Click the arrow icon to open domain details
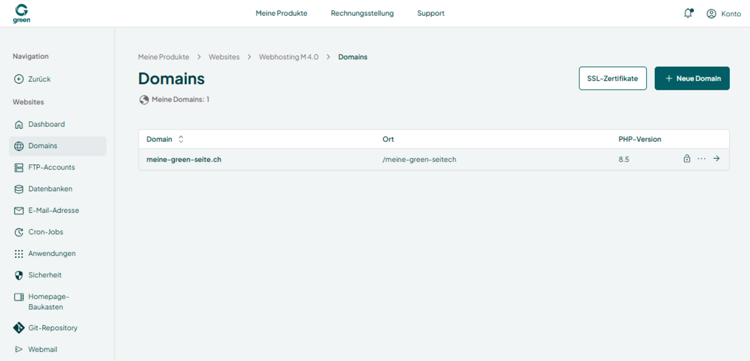 717,159
